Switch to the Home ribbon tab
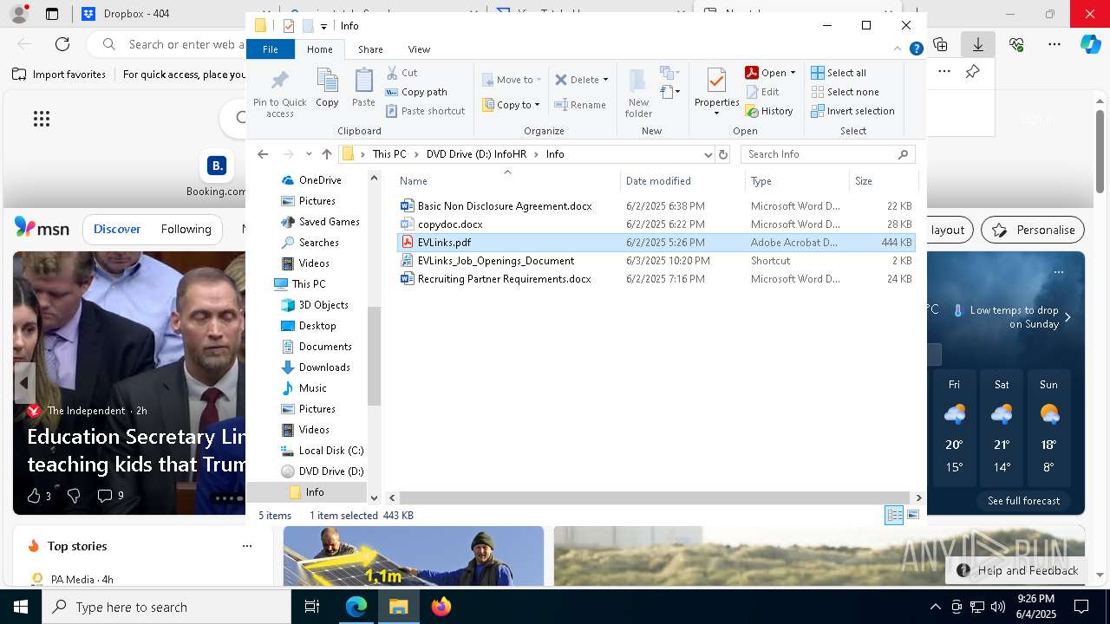The image size is (1110, 624). [x=319, y=49]
